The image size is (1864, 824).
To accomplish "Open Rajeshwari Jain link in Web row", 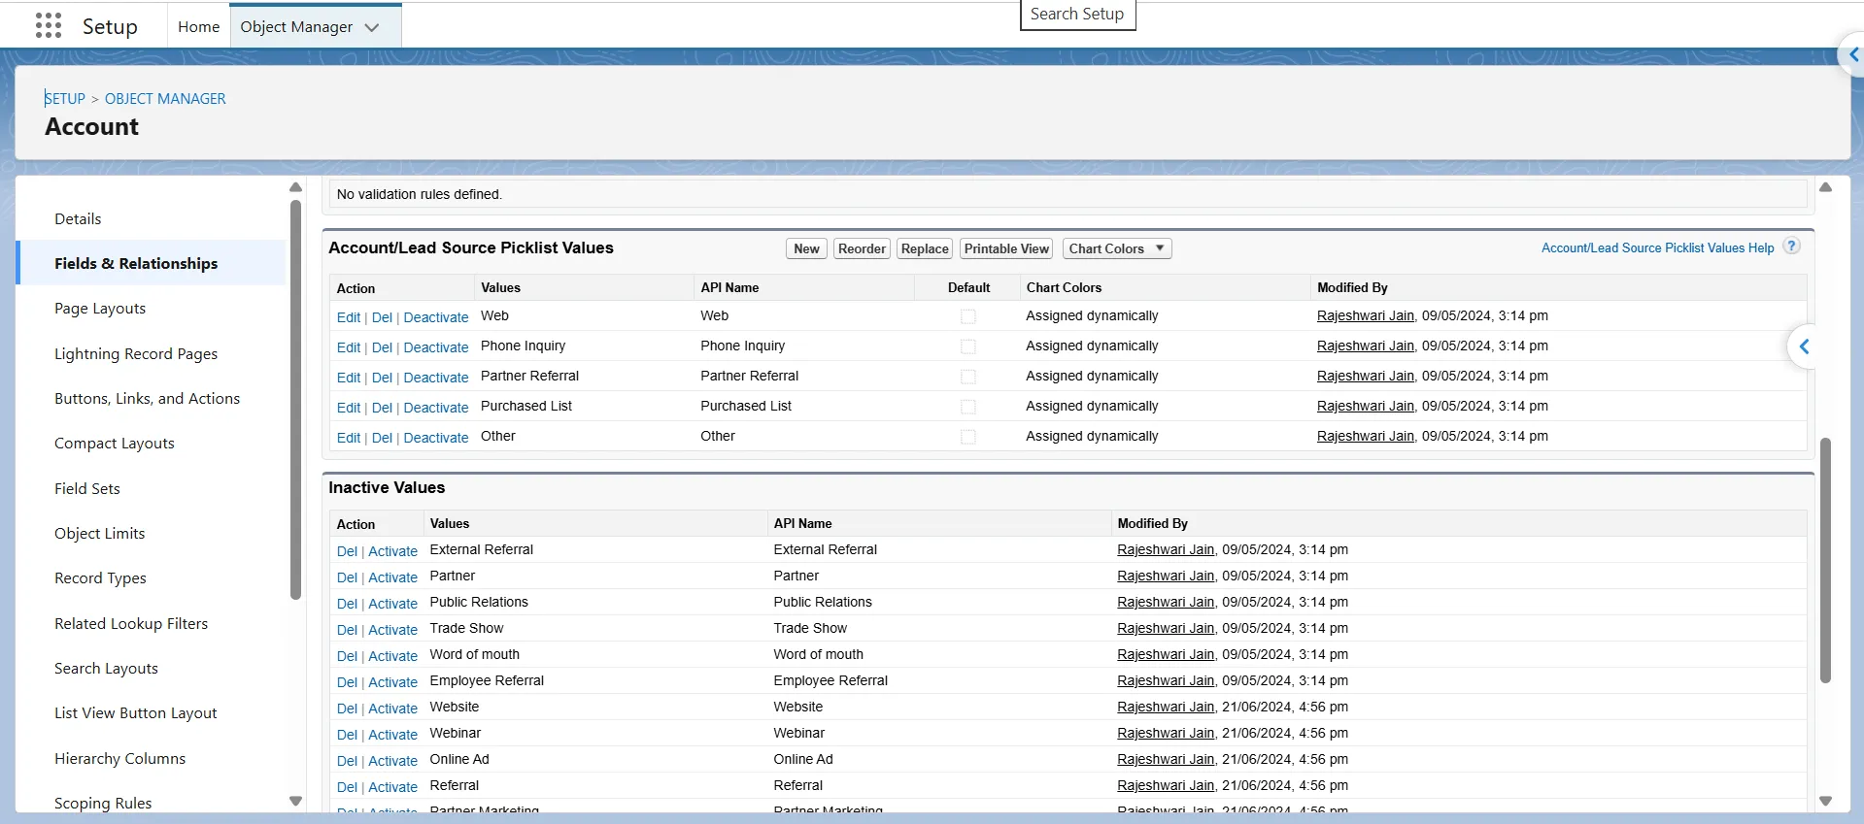I will 1365,315.
